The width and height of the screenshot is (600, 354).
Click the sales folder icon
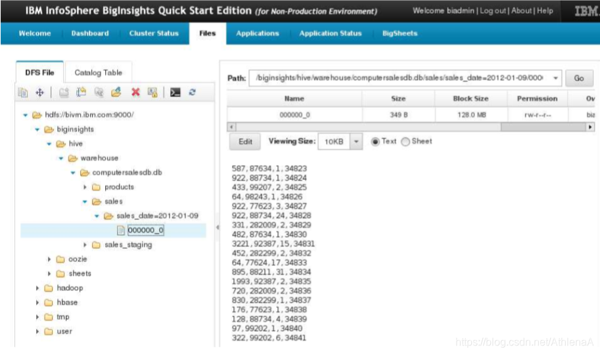(97, 202)
